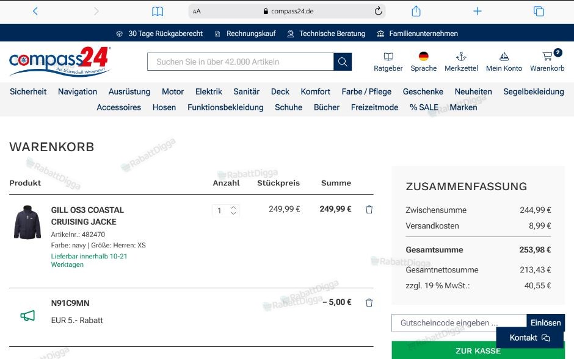Open the Warenkorb cart icon
574x359 pixels.
click(x=547, y=56)
